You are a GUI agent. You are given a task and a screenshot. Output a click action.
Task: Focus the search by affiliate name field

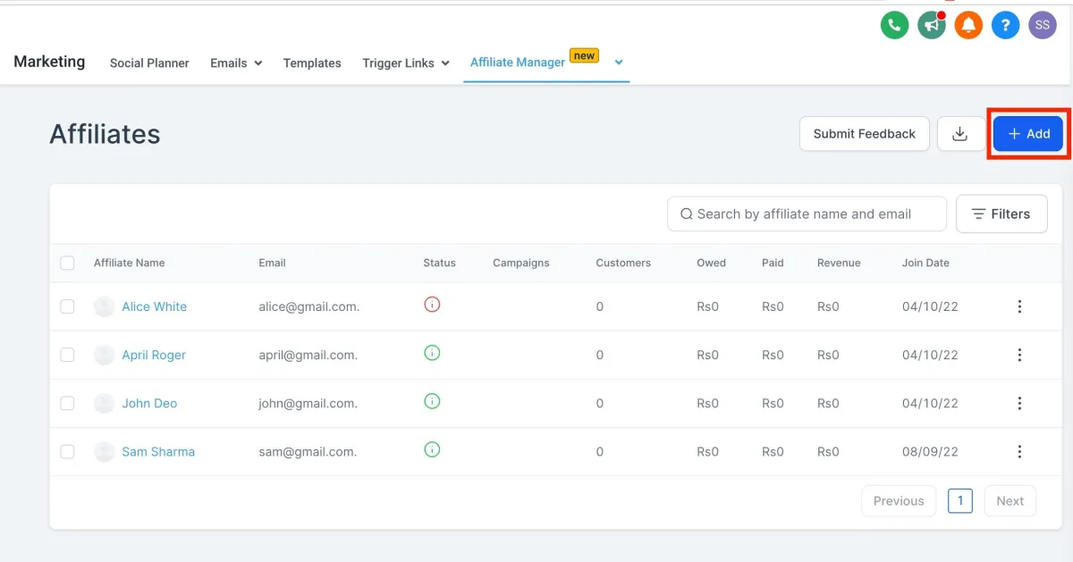point(807,214)
